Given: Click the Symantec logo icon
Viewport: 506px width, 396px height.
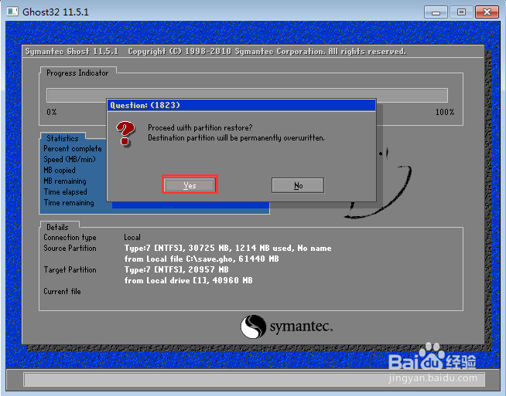Looking at the screenshot, I should tap(253, 327).
